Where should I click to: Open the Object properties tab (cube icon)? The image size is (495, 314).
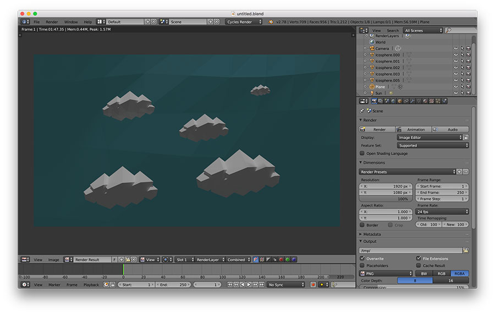point(400,101)
